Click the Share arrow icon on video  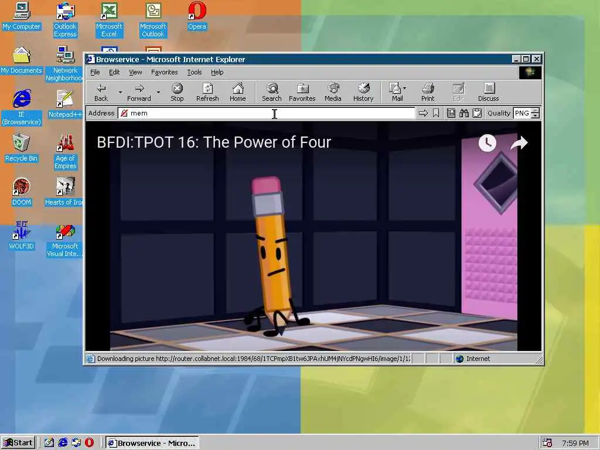(519, 143)
